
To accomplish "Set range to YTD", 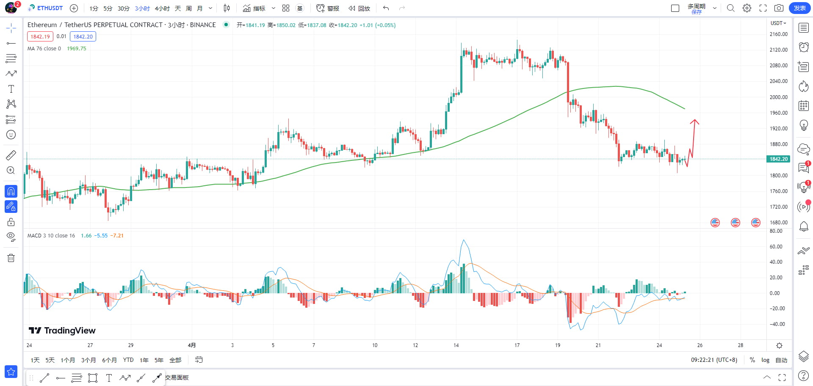I will (x=128, y=360).
